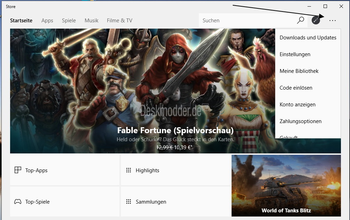Open the user account avatar
This screenshot has width=350, height=220.
point(316,20)
